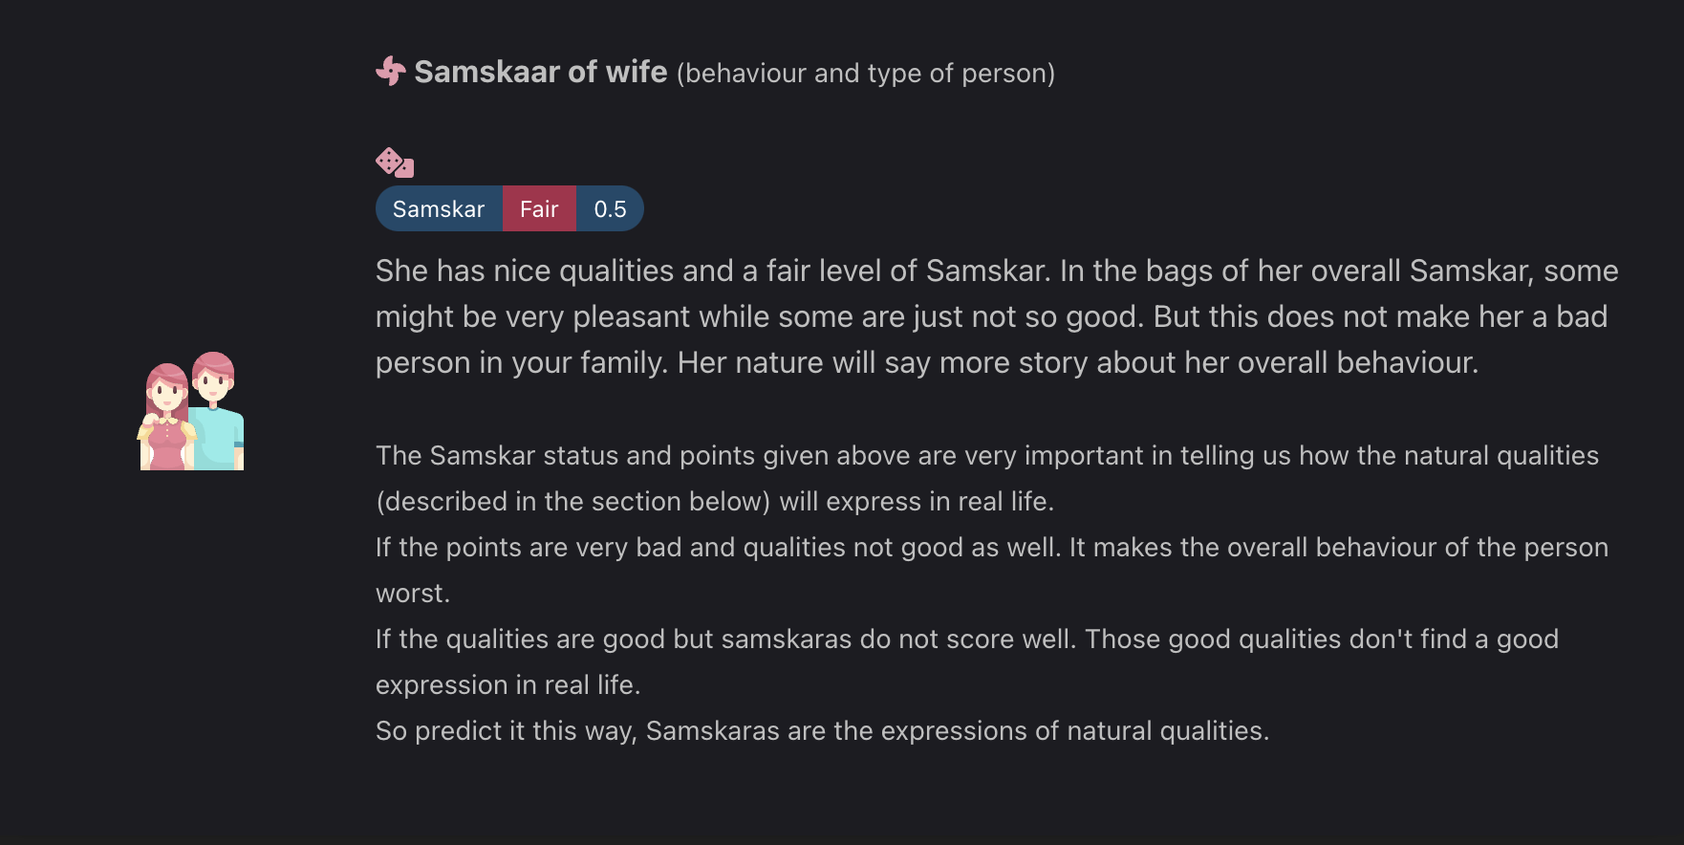
Task: Click the line starting "person in your family"
Action: pyautogui.click(x=926, y=363)
